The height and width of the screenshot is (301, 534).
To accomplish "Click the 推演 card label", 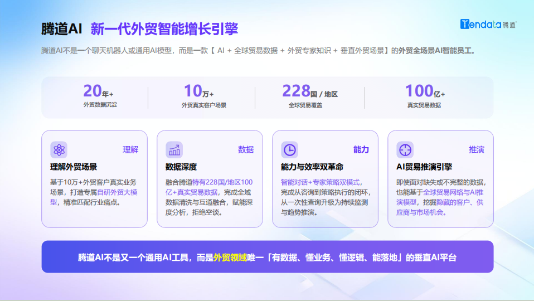I will coord(477,149).
